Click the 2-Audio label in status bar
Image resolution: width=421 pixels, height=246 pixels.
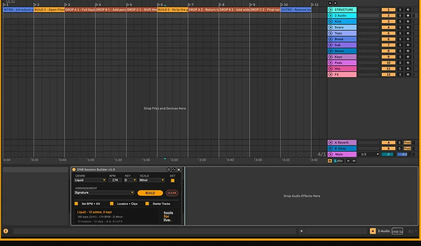[384, 231]
